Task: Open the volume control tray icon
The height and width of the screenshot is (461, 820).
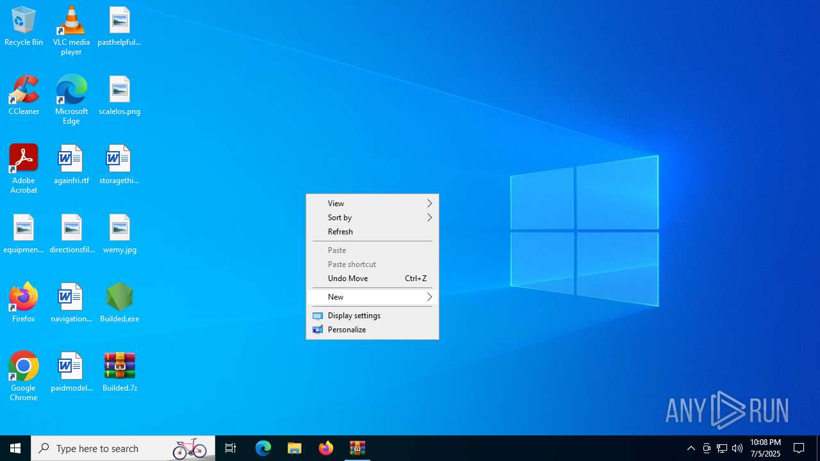Action: tap(737, 448)
